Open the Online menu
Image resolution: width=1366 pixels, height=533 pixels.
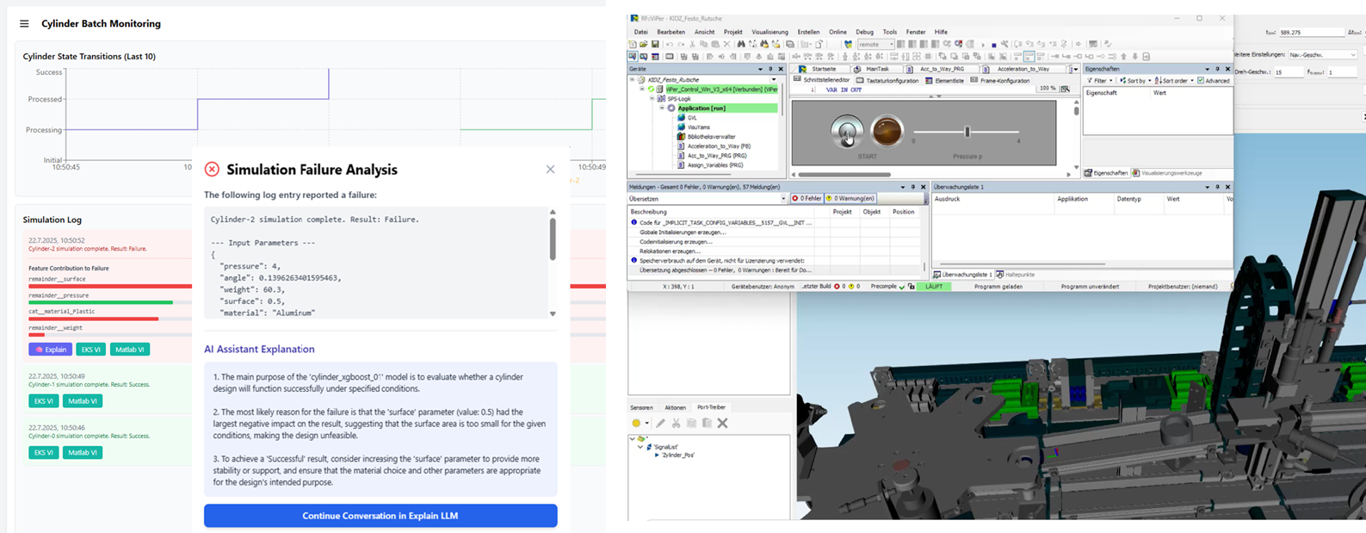pyautogui.click(x=838, y=32)
